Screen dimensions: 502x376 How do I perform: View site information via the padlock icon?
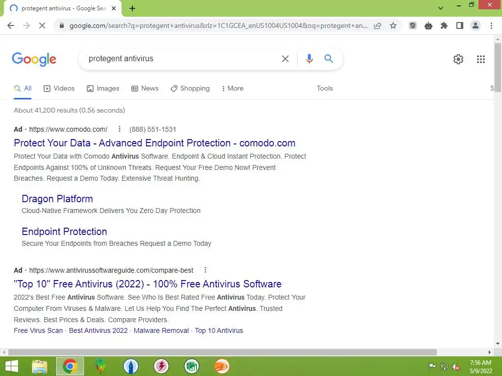[x=62, y=25]
